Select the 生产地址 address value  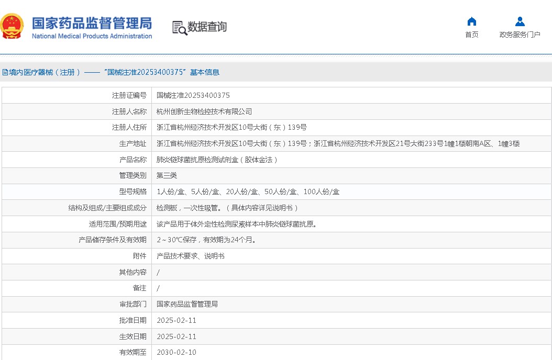[338, 143]
